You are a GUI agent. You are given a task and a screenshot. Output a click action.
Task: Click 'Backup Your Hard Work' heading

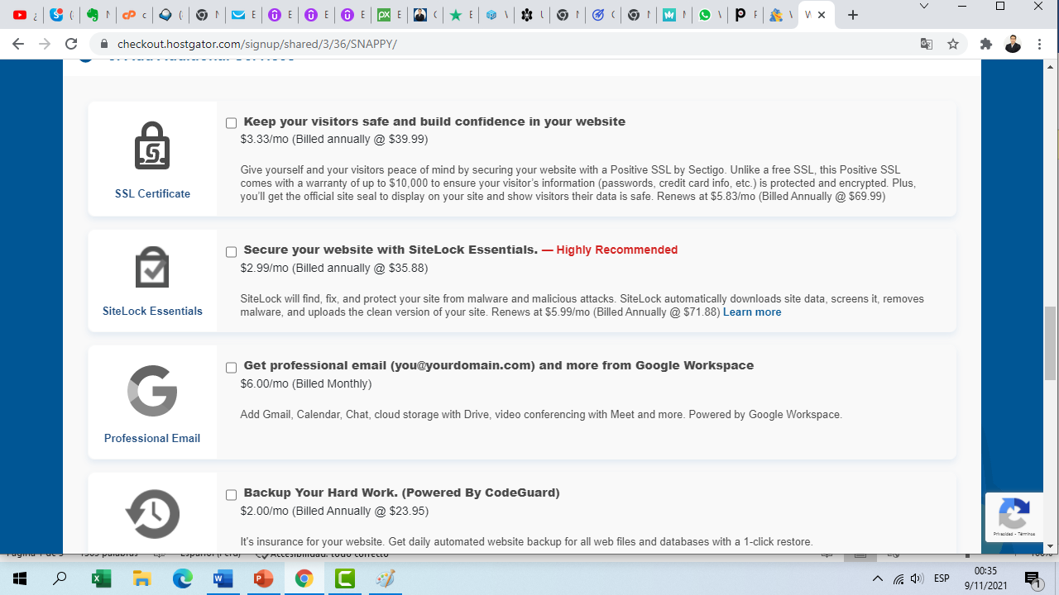click(401, 493)
